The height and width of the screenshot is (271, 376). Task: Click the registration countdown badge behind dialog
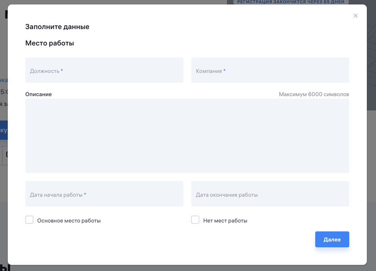click(291, 2)
